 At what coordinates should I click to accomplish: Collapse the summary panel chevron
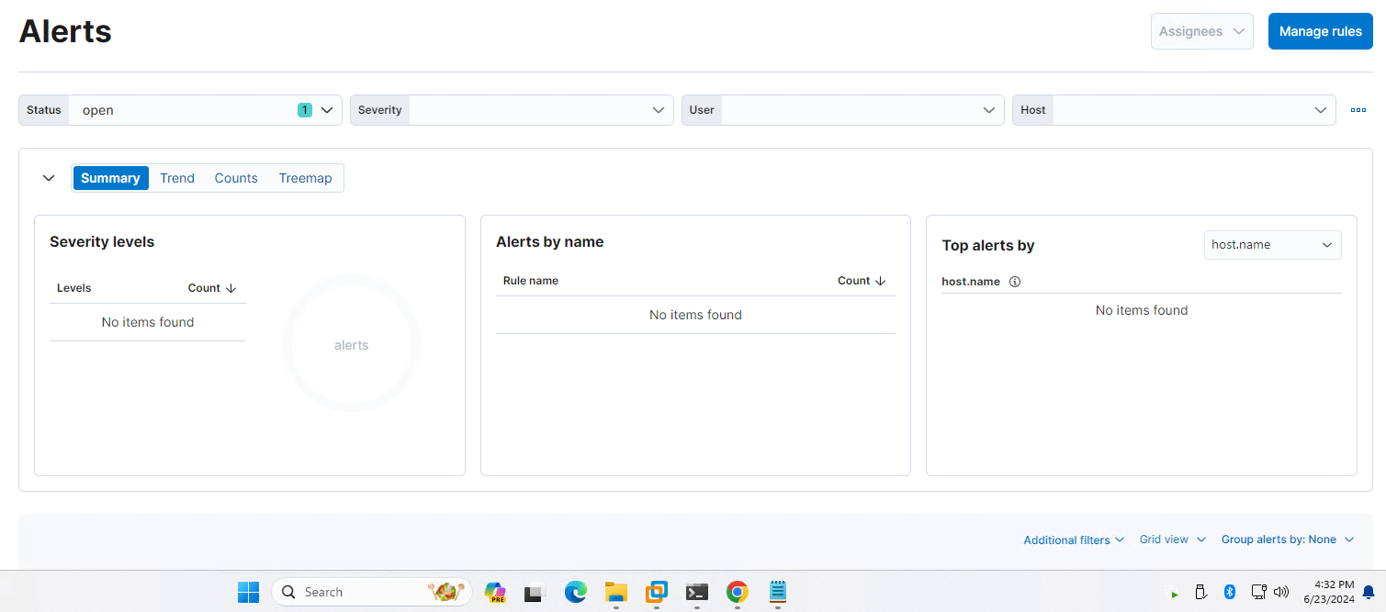click(49, 178)
